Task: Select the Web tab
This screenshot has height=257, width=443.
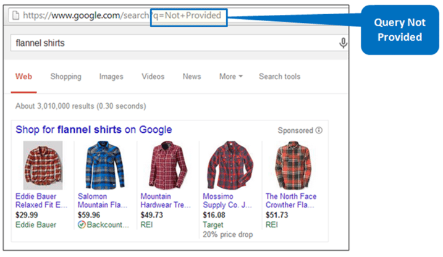Action: (x=23, y=77)
